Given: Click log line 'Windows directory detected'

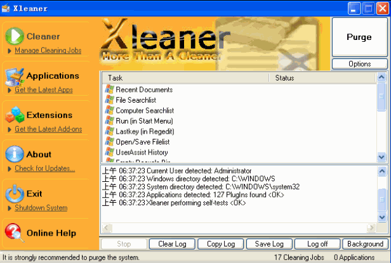Looking at the screenshot, I should [189, 179].
